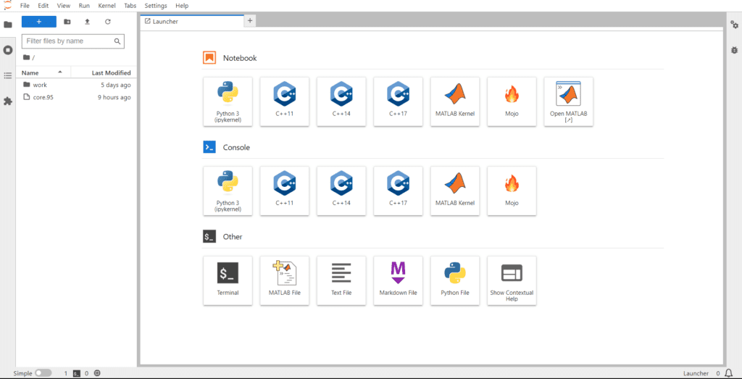
Task: Start a C++17 console
Action: 398,191
